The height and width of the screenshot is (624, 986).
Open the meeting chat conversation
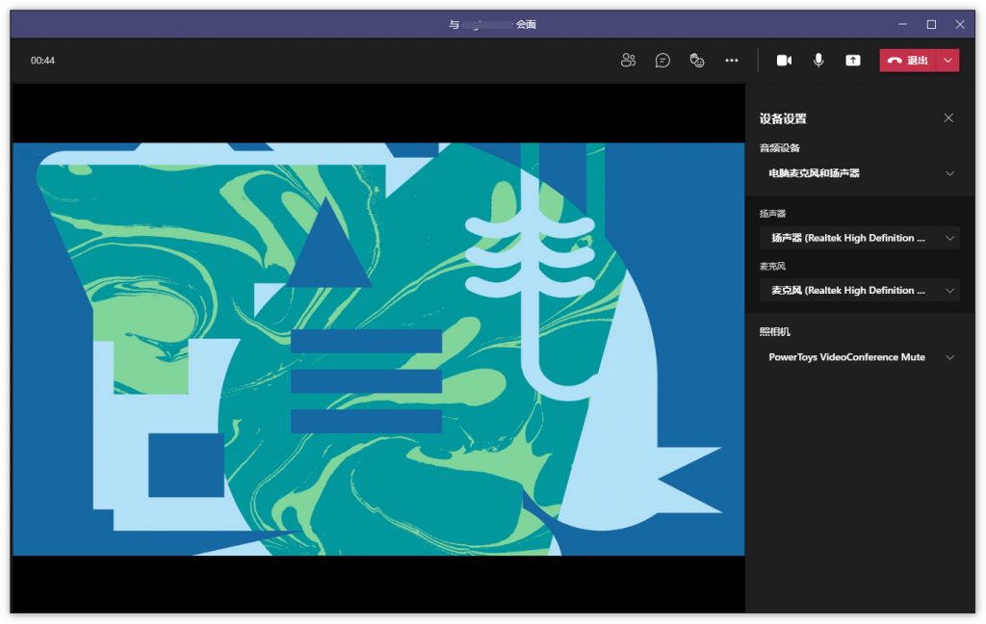(662, 61)
